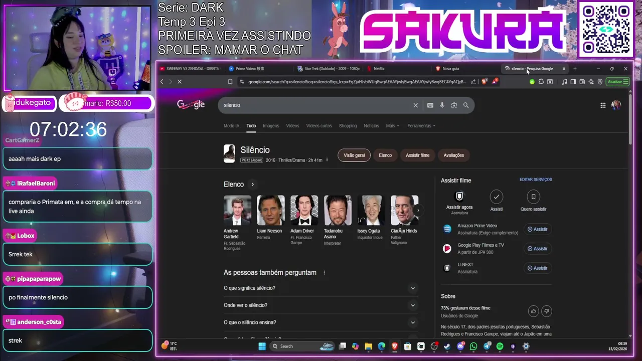This screenshot has height=361, width=642.
Task: Open the Google apps grid
Action: pos(603,105)
